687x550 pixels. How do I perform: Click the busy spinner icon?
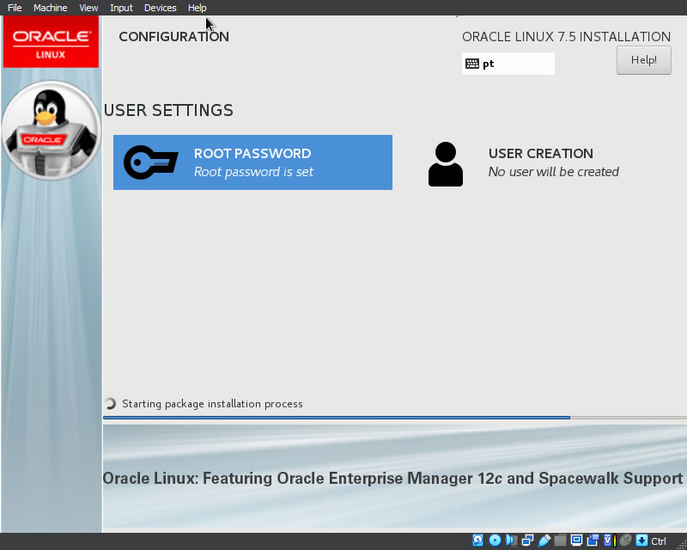pyautogui.click(x=111, y=404)
